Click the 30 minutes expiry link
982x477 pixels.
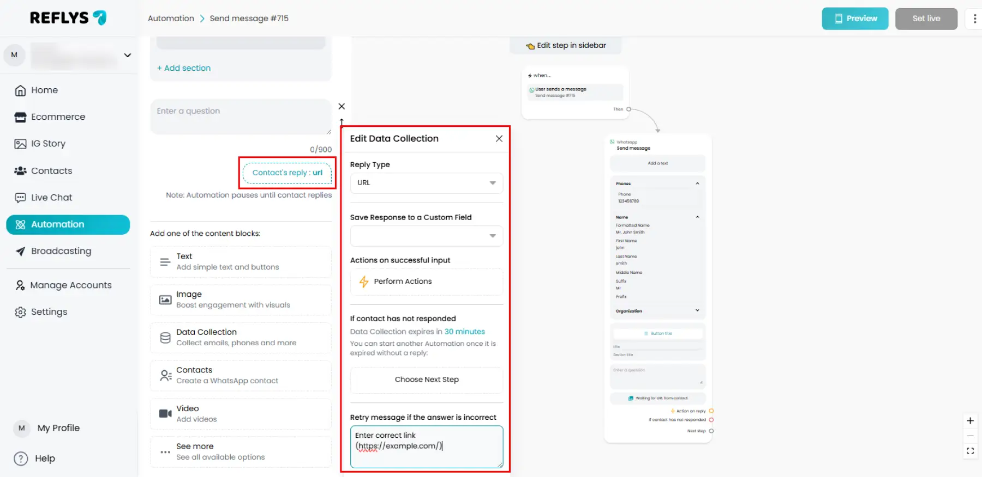click(464, 332)
